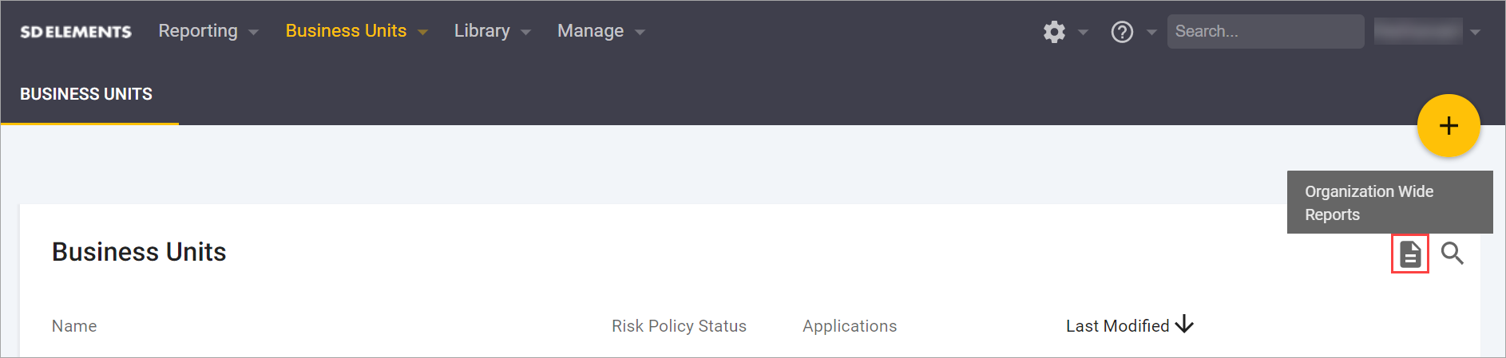Sort by Applications column header

[850, 326]
